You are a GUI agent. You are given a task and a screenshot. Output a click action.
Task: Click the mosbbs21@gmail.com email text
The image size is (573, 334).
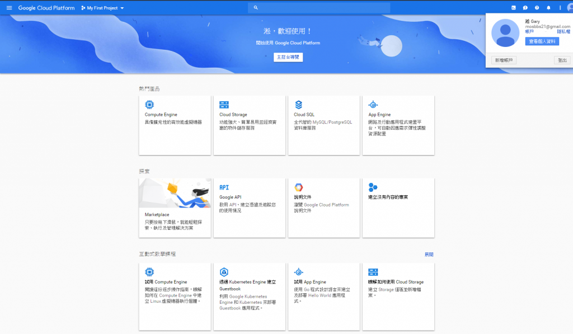pos(547,26)
